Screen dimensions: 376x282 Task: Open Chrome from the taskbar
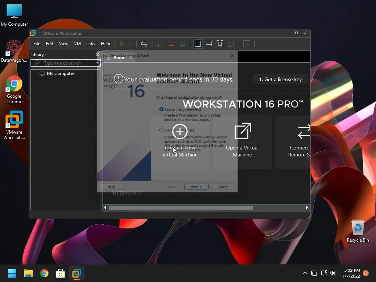click(x=44, y=273)
